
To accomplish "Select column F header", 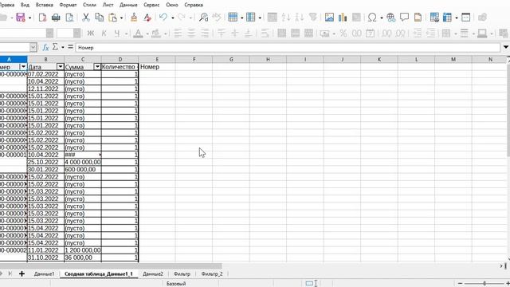I will pos(194,59).
